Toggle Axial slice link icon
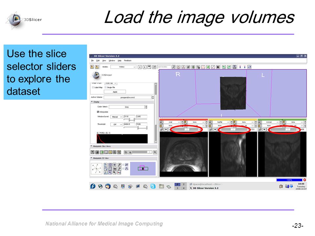Screen dimensions: 315x236 click(162, 130)
